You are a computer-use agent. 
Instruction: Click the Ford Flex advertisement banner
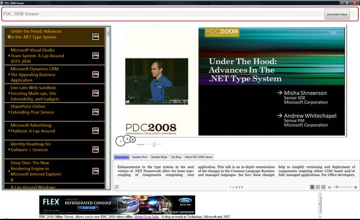point(117,205)
